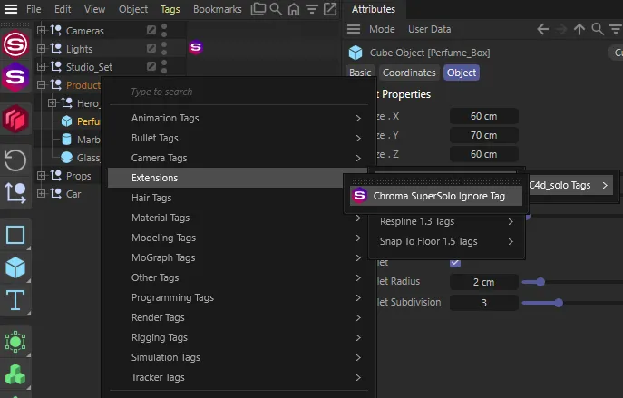Click the Chroma SuperSolo red icon in the sidebar

click(15, 44)
